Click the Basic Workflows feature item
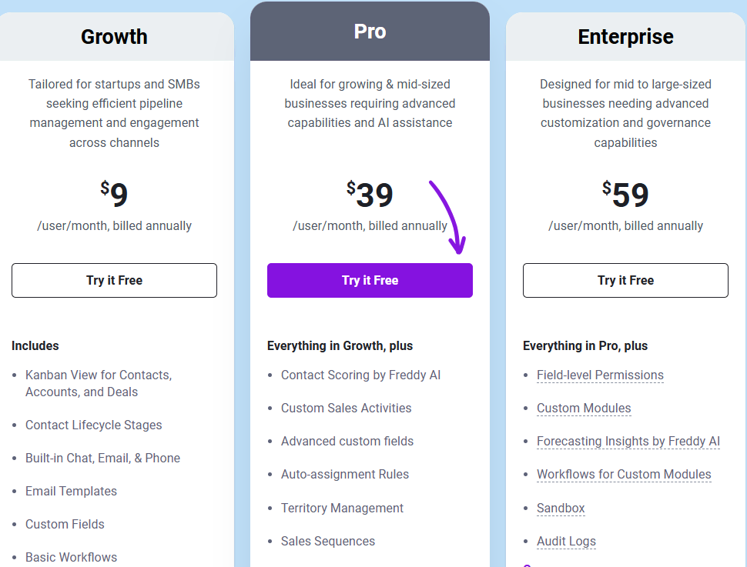The image size is (747, 567). (x=71, y=558)
